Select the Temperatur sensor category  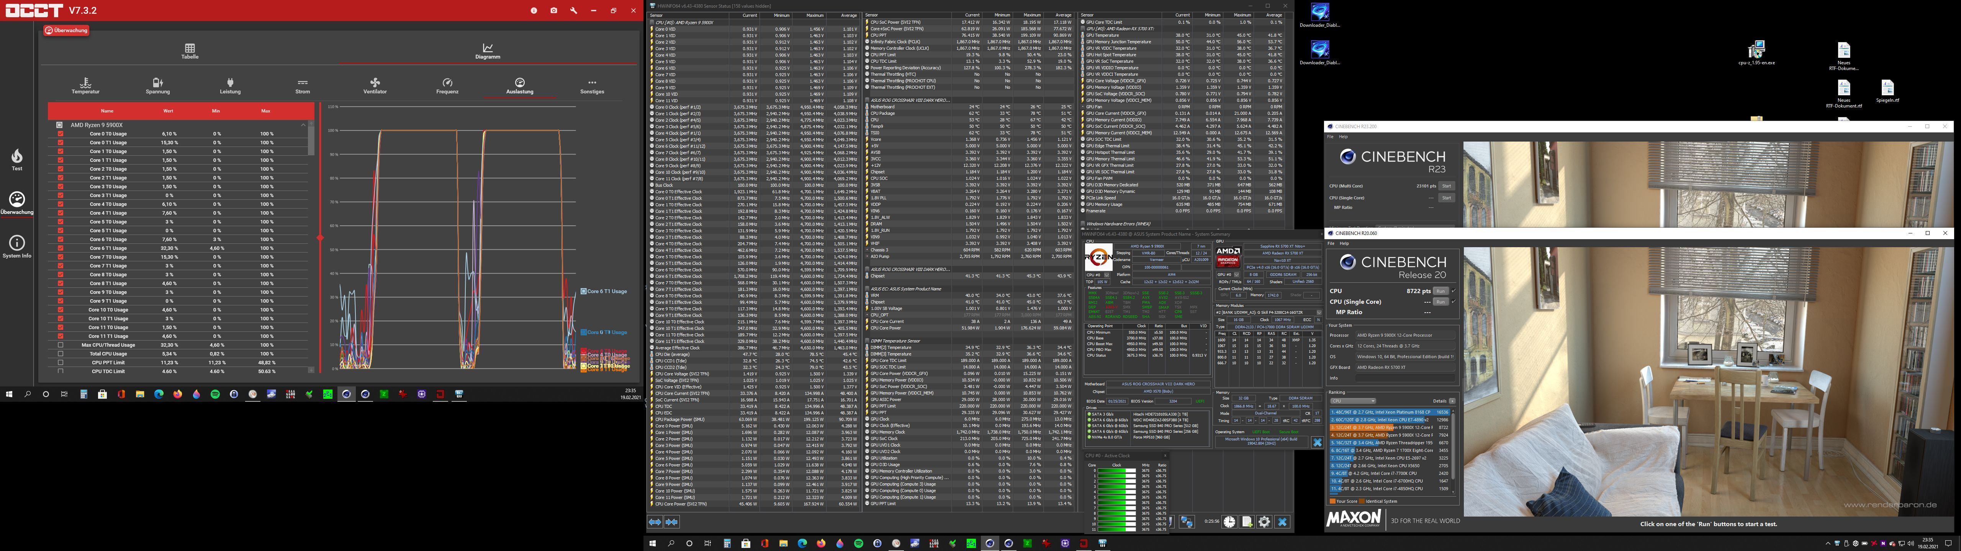tap(85, 85)
